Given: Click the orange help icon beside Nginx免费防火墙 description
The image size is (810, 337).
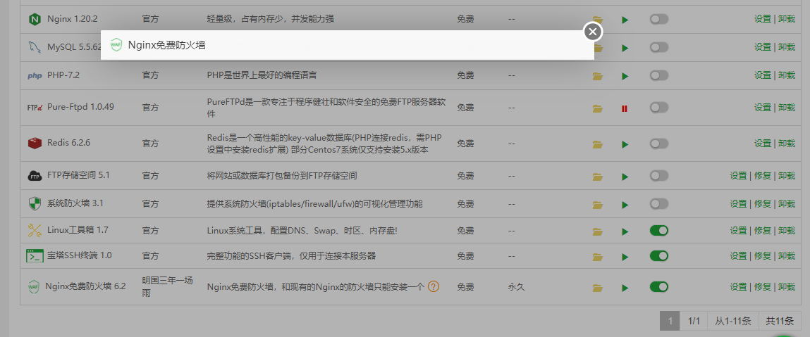Looking at the screenshot, I should point(434,286).
